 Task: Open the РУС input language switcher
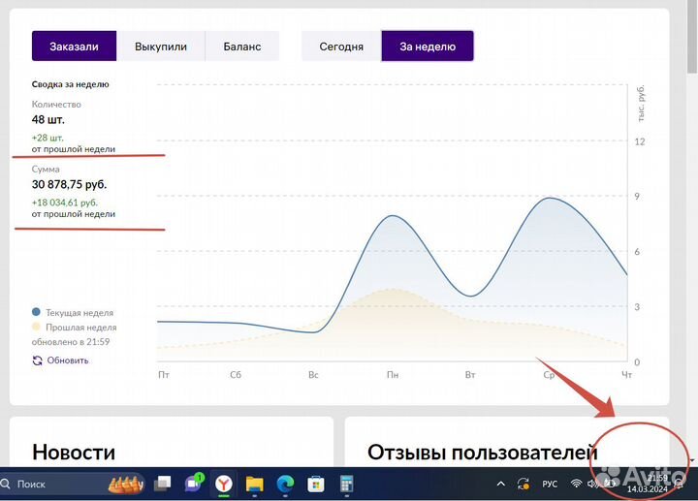[x=549, y=483]
